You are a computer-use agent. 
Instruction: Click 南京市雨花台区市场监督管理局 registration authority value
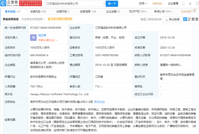pyautogui.click(x=177, y=77)
